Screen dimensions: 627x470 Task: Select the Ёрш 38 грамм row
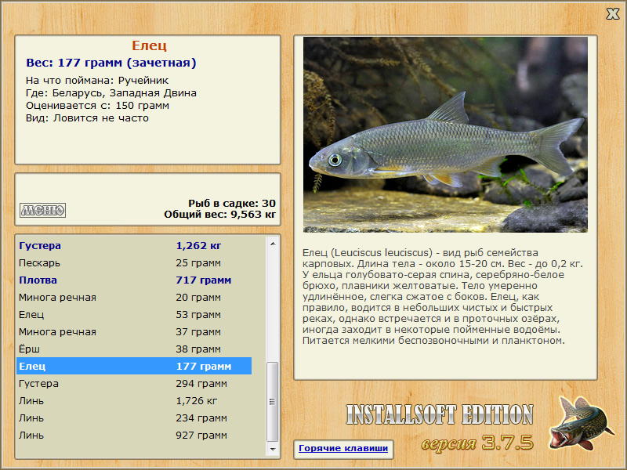tap(134, 349)
